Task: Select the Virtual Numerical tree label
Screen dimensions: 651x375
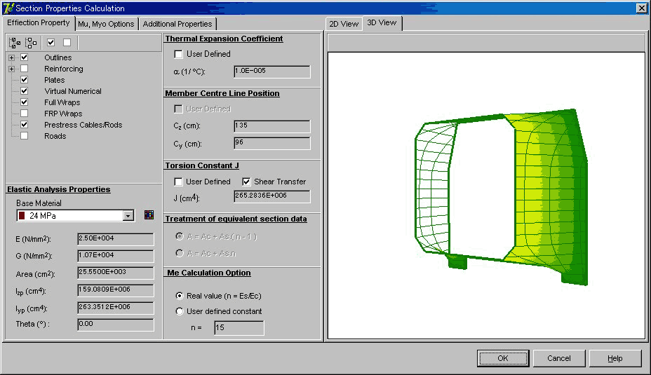Action: (x=73, y=91)
